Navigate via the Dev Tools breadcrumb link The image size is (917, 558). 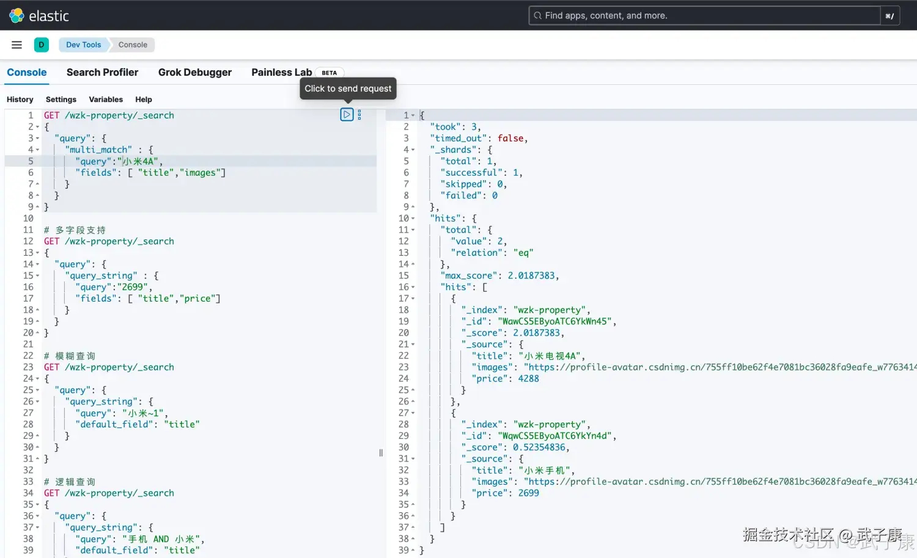pyautogui.click(x=83, y=44)
